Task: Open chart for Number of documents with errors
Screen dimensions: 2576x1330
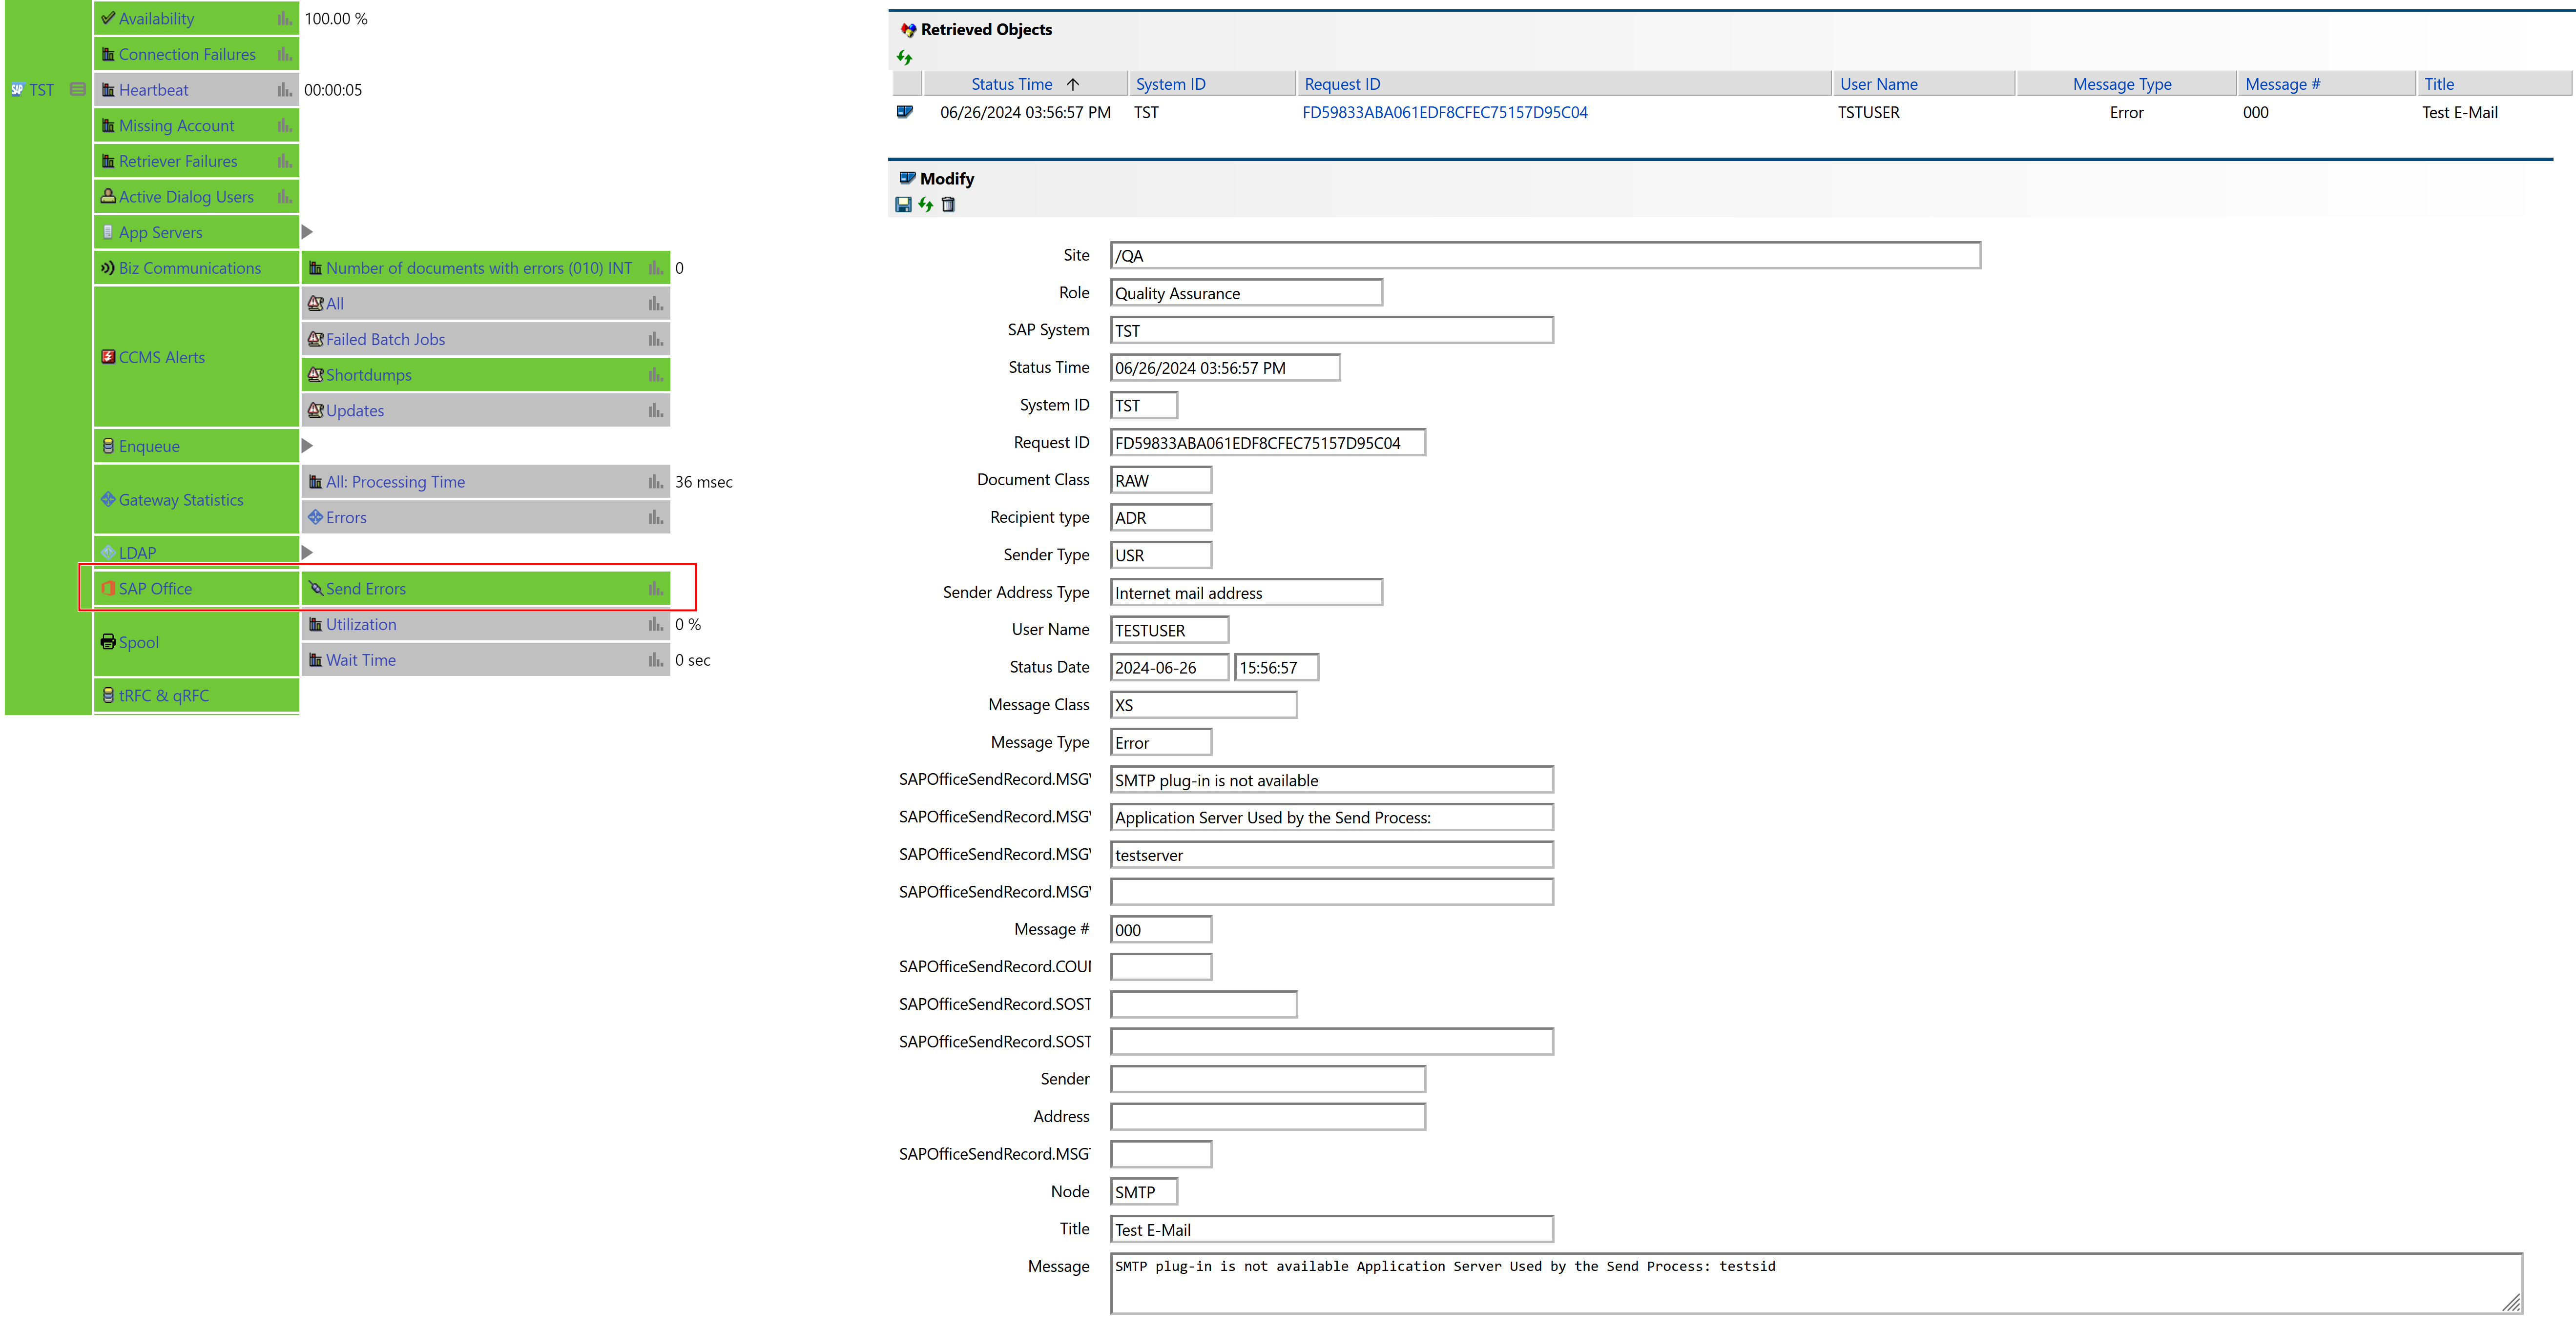Action: click(656, 268)
